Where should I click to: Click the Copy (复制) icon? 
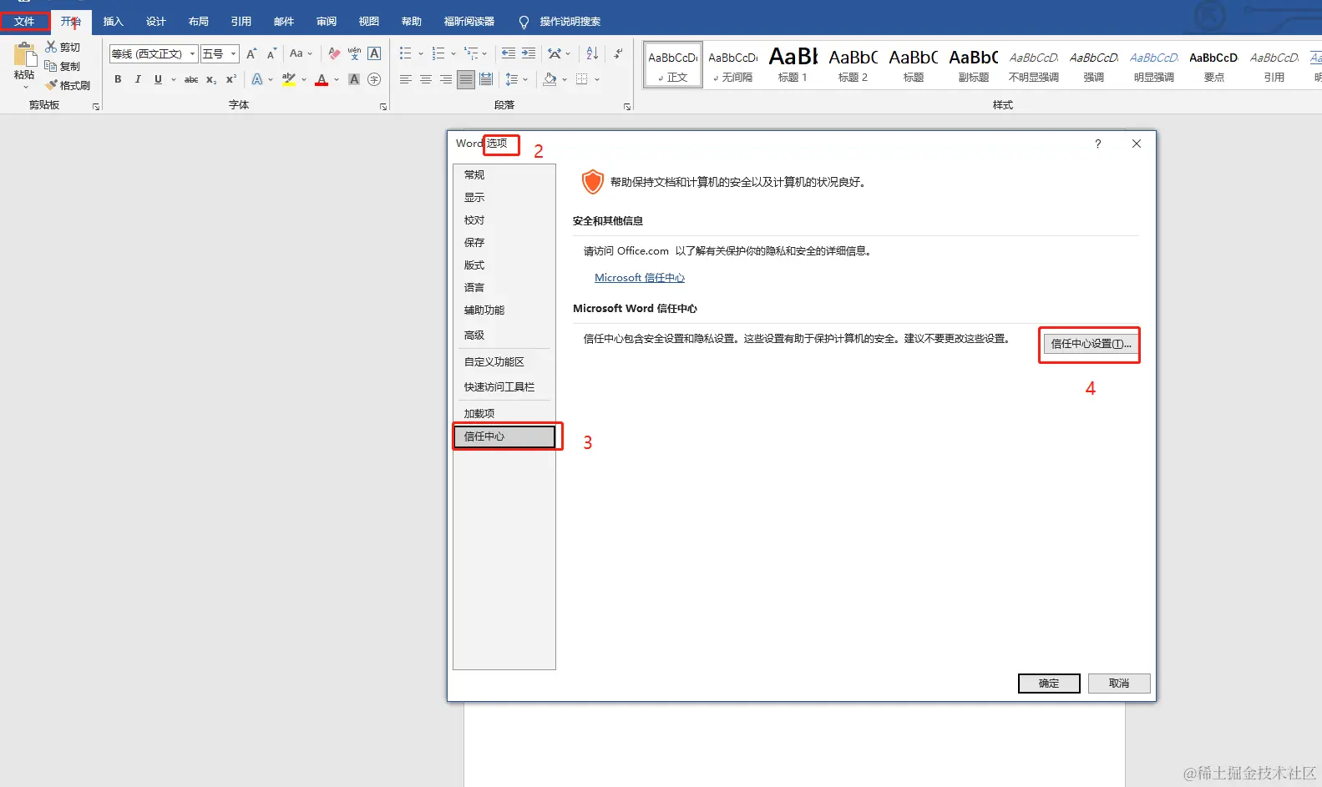click(51, 66)
